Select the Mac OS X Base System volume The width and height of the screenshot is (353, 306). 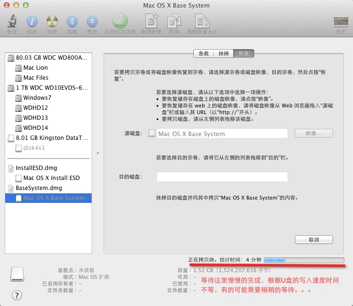point(48,198)
